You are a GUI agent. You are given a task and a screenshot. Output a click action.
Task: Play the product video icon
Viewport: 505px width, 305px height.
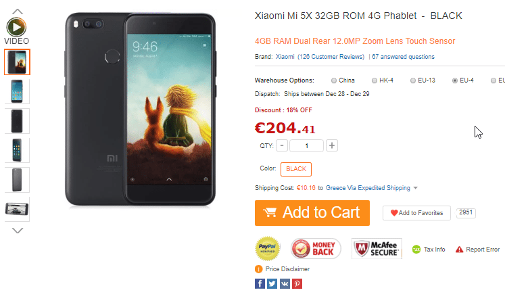coord(16,27)
